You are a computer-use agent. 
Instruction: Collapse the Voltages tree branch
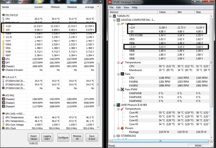tap(118, 24)
